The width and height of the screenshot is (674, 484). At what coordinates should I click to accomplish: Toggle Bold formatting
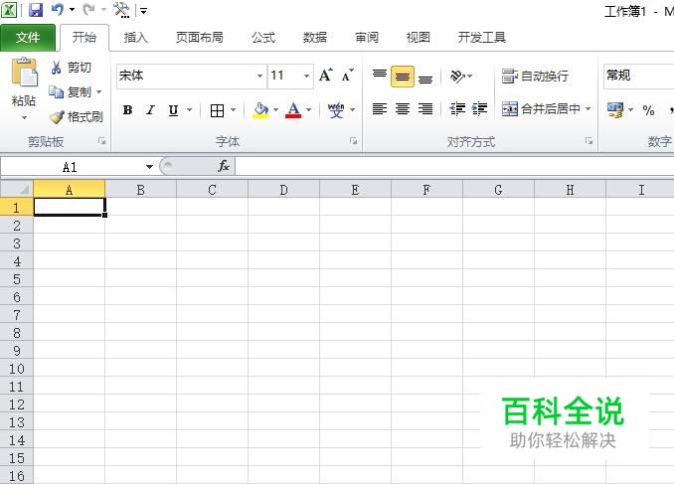tap(127, 110)
